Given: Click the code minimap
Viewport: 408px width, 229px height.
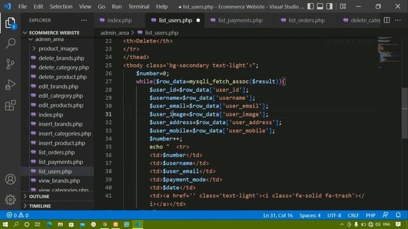Looking at the screenshot, I should coord(388,53).
